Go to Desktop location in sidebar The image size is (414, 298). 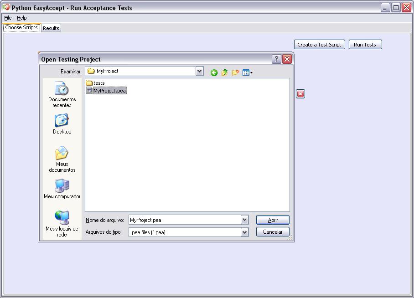tap(62, 124)
